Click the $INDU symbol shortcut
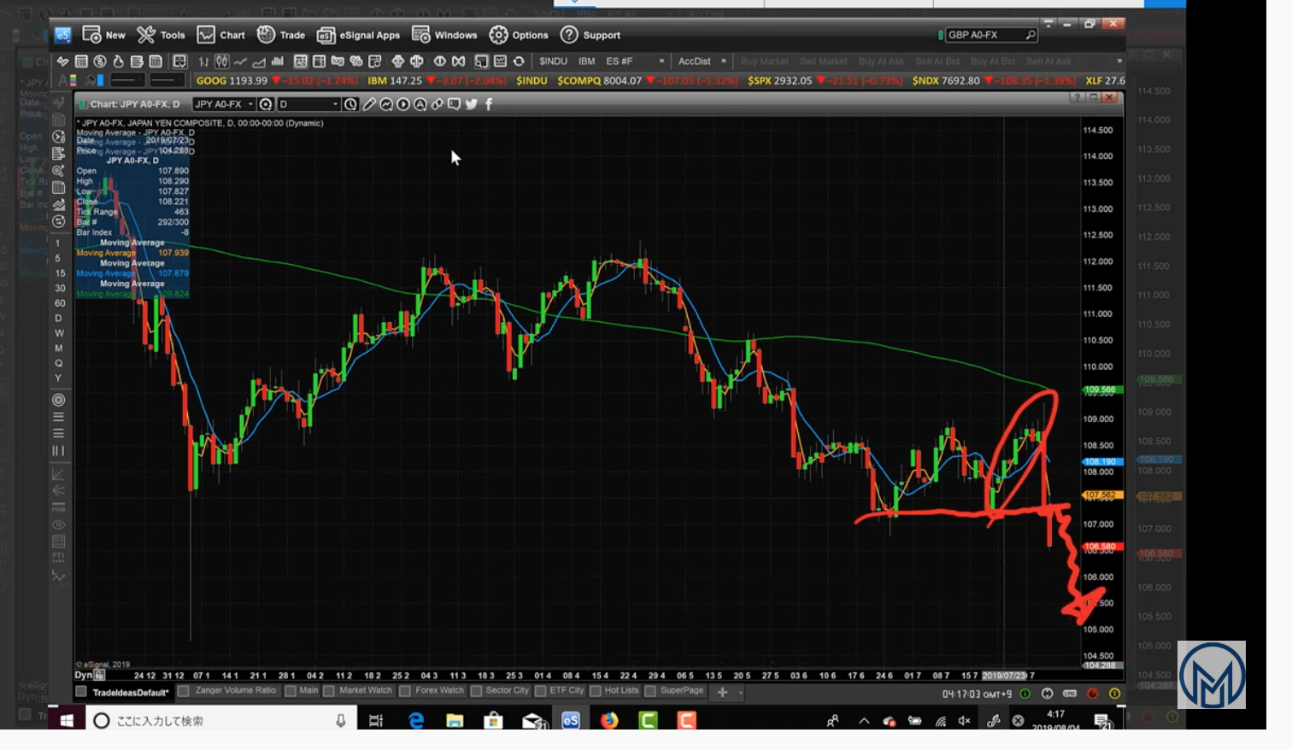1292x750 pixels. (x=553, y=62)
